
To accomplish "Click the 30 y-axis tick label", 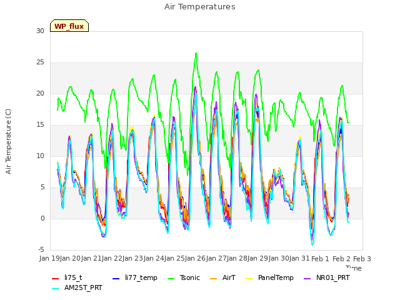I will coord(40,31).
